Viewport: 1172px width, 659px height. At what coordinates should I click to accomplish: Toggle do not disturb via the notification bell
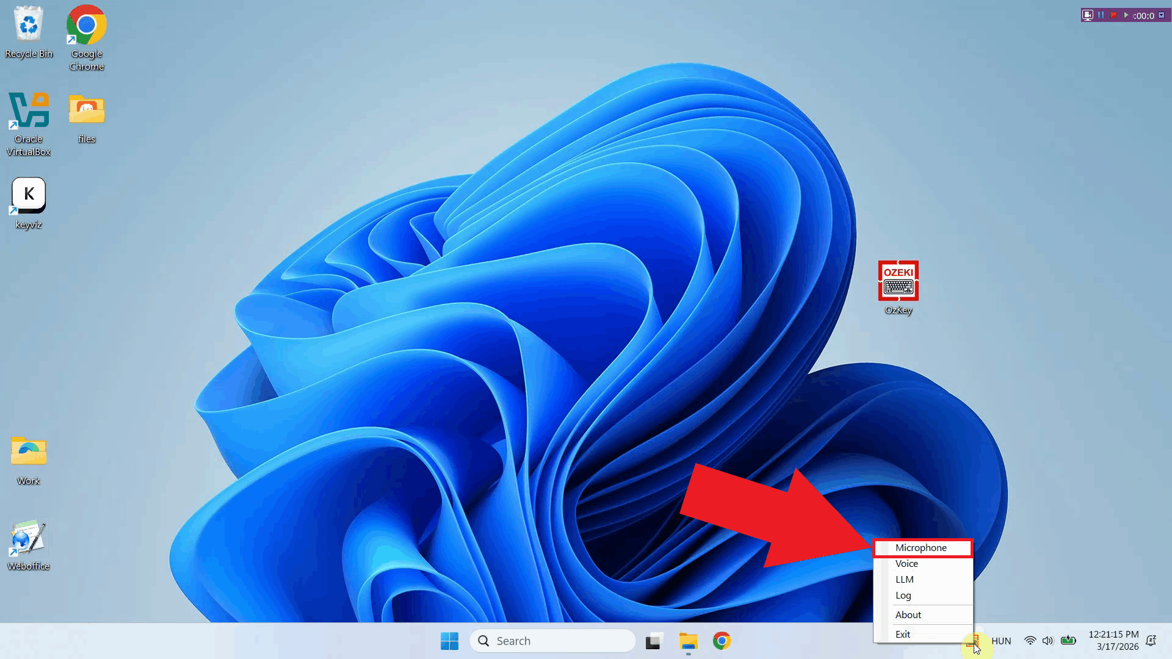pyautogui.click(x=1151, y=641)
